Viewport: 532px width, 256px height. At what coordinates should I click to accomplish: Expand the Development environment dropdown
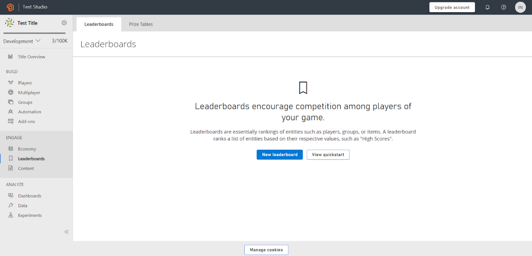pos(22,41)
